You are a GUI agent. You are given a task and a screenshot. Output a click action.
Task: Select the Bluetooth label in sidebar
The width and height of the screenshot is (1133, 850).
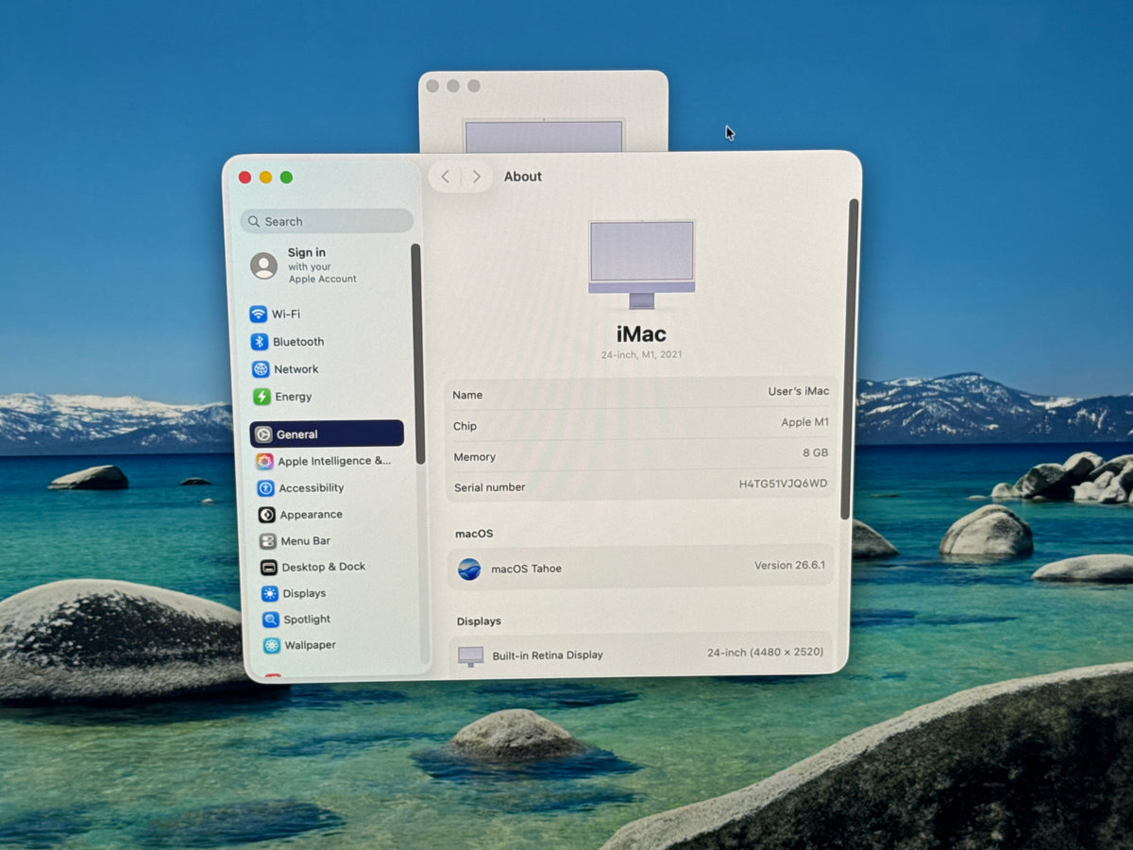point(298,342)
